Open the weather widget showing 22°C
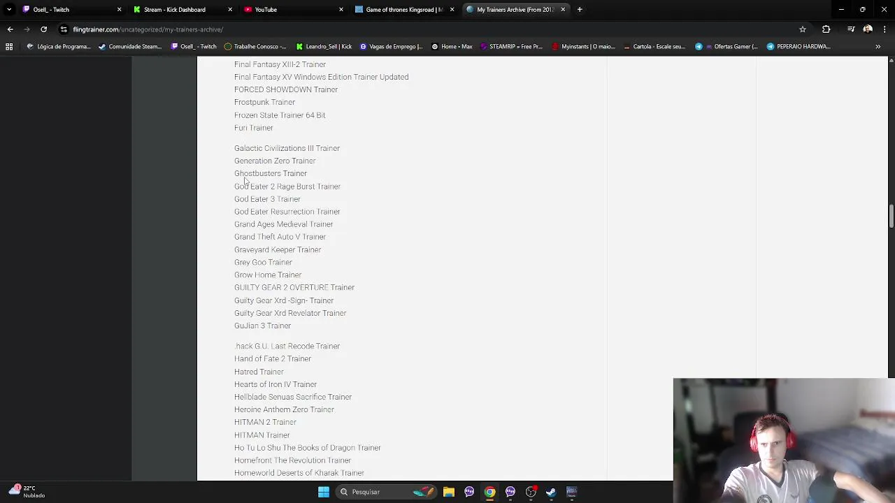 coord(27,491)
